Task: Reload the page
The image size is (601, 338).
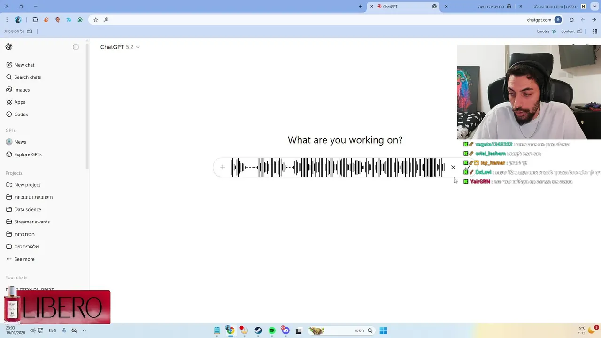Action: coord(571,20)
